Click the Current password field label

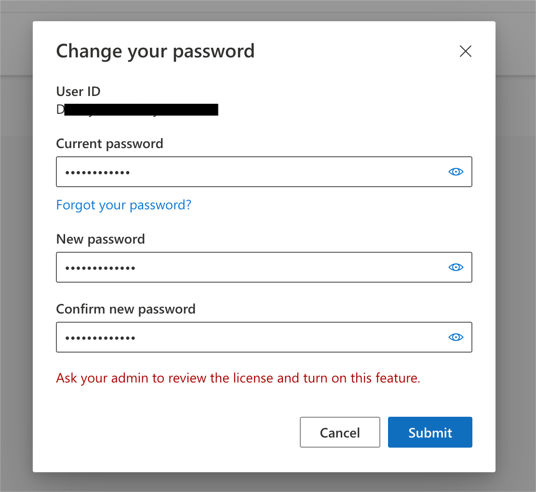pyautogui.click(x=109, y=143)
